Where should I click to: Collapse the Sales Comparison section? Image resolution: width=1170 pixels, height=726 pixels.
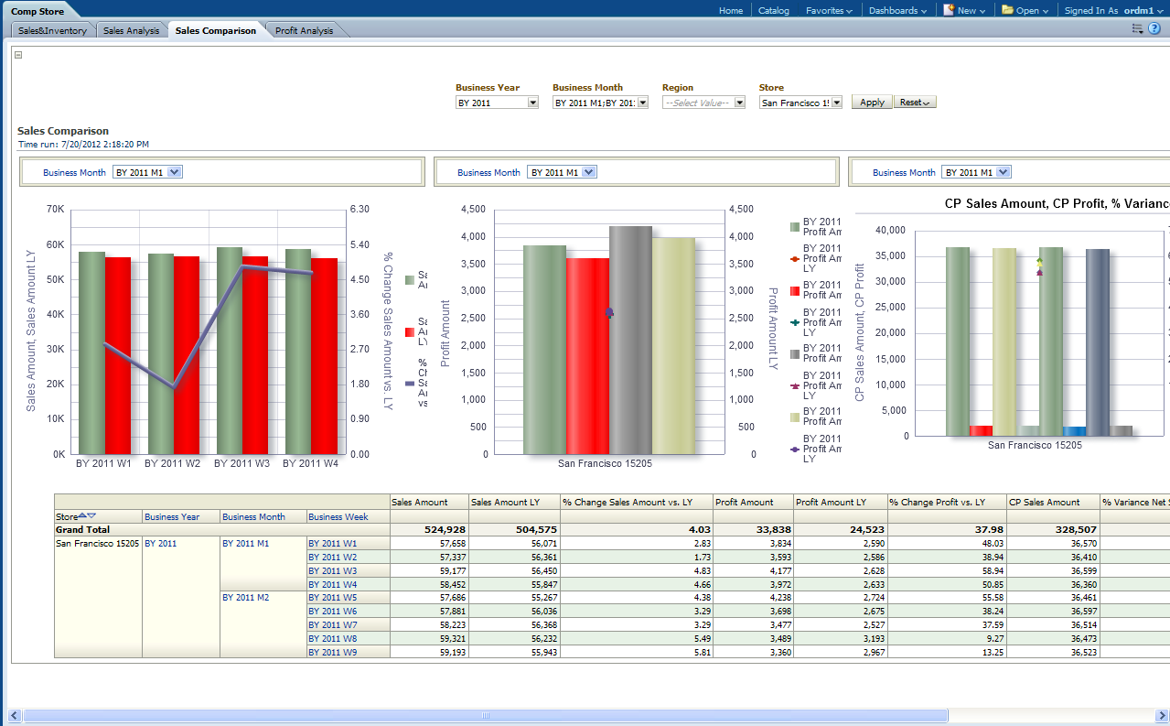pyautogui.click(x=18, y=55)
